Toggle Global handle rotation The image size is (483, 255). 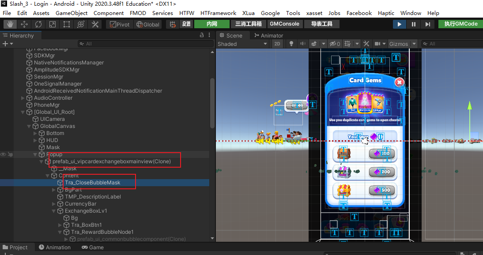pos(148,24)
